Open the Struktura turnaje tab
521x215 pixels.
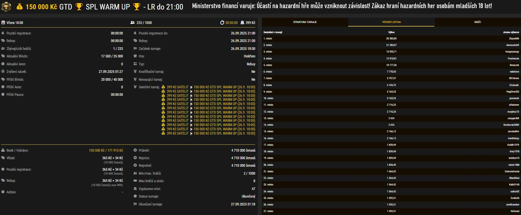click(305, 22)
